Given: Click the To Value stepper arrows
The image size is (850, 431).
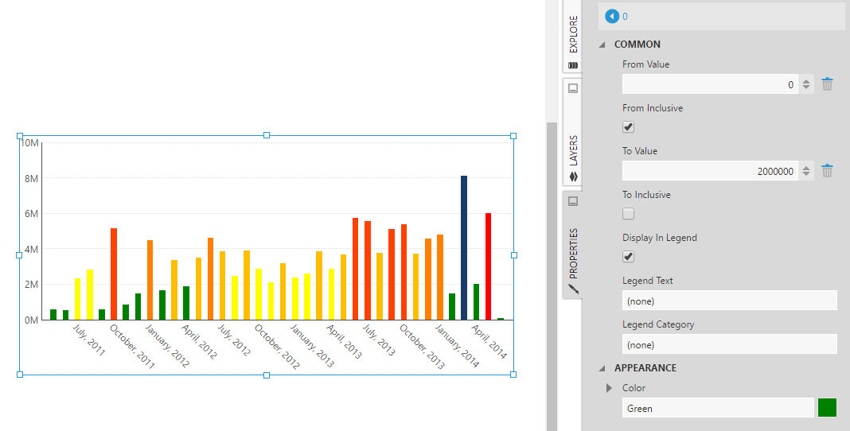Looking at the screenshot, I should 806,171.
